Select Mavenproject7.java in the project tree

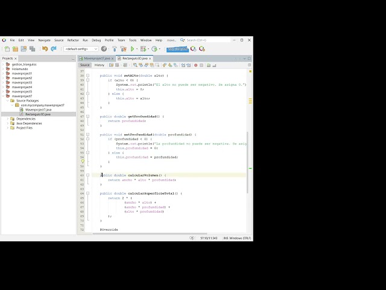[x=38, y=110]
